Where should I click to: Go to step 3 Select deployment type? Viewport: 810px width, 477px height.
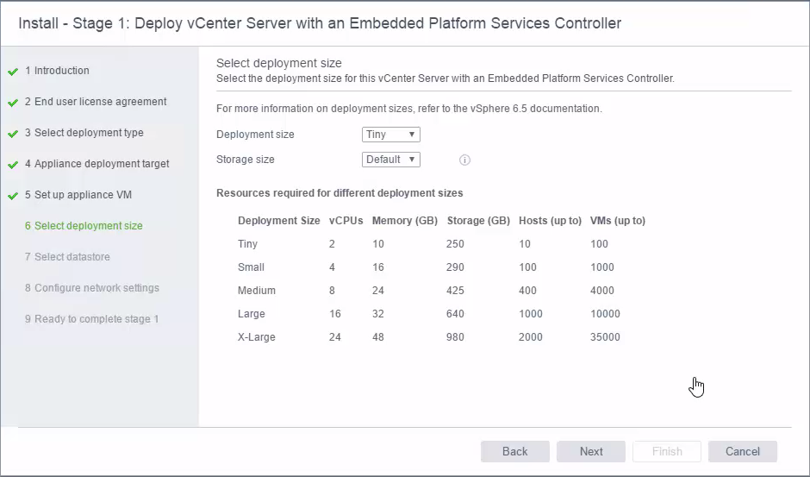pos(84,133)
